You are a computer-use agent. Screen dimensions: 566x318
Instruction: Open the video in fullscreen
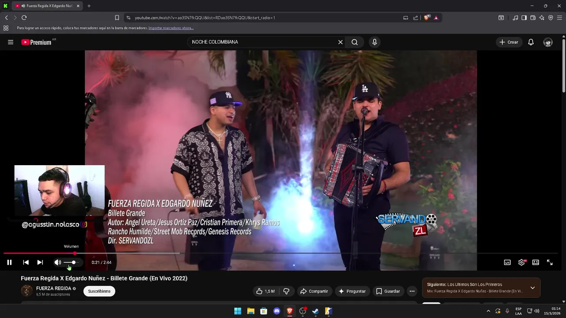(x=550, y=262)
